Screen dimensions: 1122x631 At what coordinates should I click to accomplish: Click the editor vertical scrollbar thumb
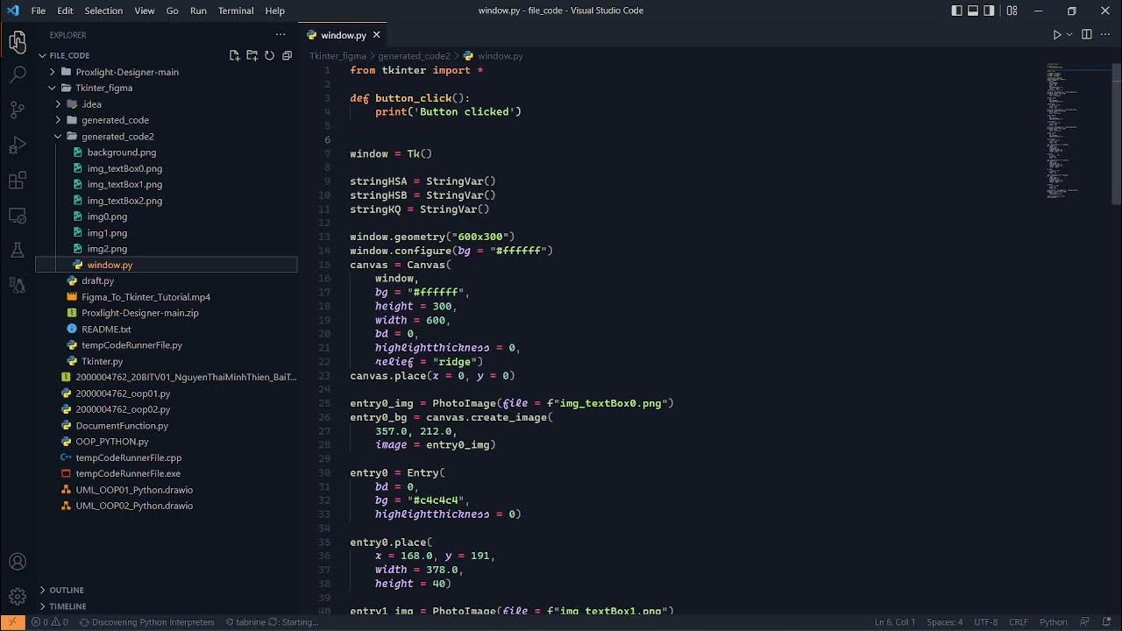[1116, 132]
